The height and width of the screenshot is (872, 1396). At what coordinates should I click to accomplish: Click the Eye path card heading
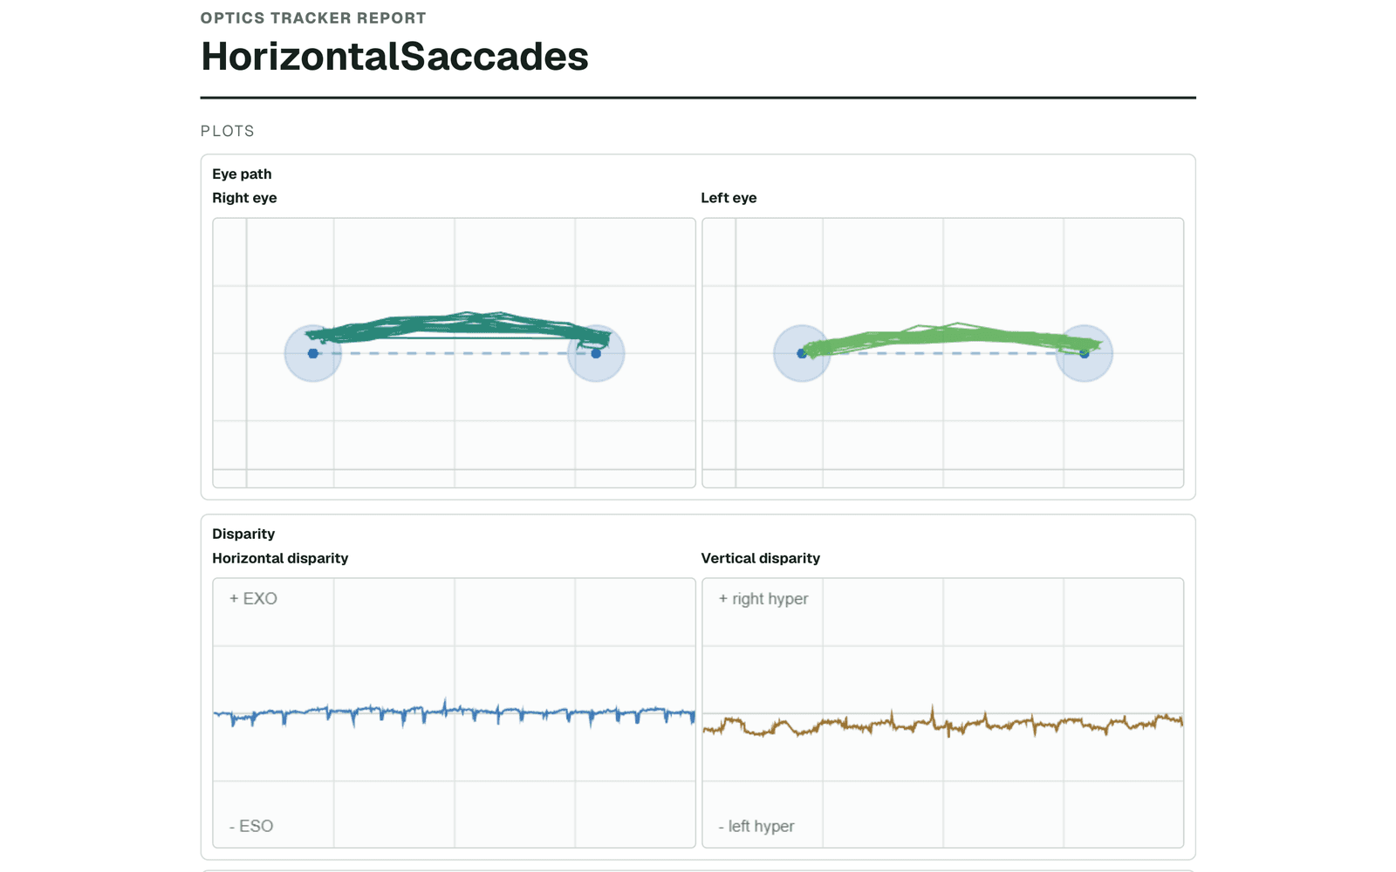[242, 174]
